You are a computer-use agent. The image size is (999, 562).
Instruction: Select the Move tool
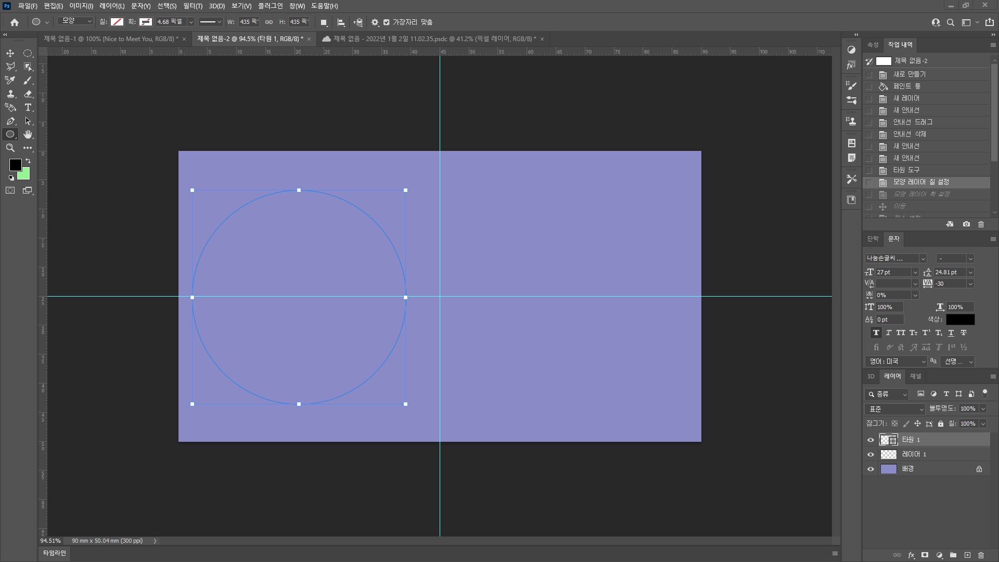pyautogui.click(x=10, y=53)
